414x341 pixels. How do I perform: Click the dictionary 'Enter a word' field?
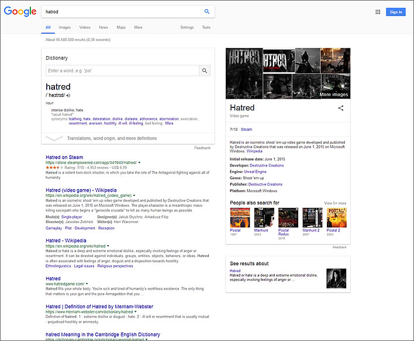coord(123,71)
